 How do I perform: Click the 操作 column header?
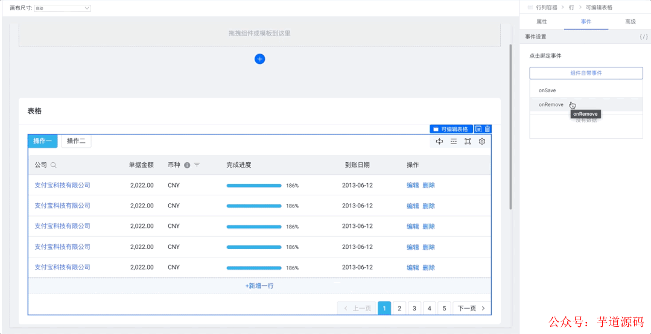pyautogui.click(x=413, y=165)
